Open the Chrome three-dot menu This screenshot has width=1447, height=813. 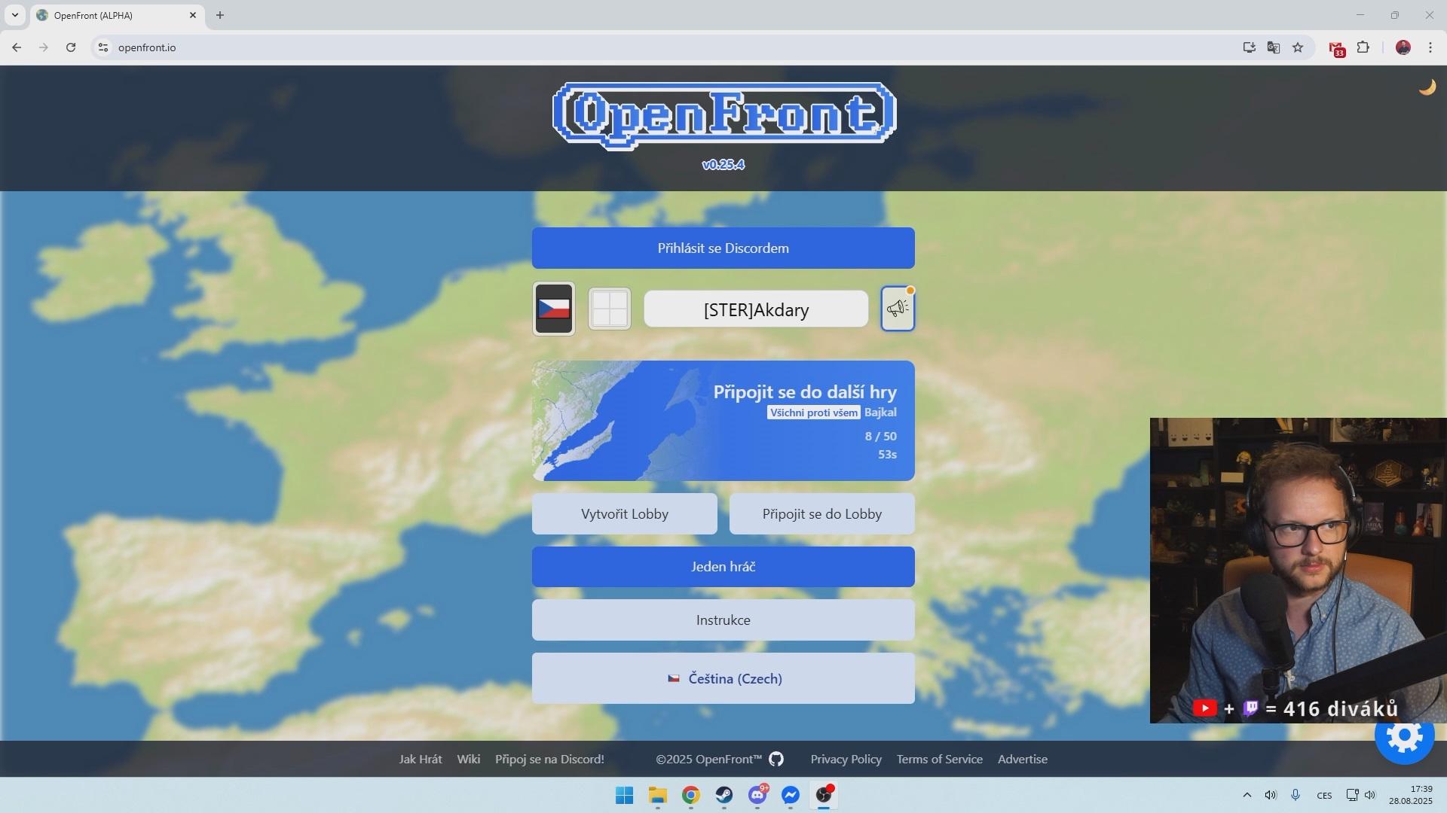(x=1430, y=47)
